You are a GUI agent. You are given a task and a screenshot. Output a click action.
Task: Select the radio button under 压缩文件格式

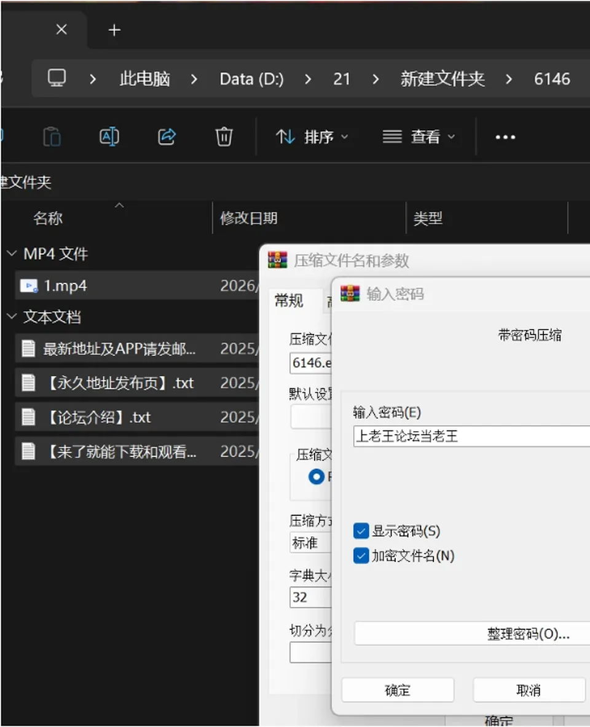317,477
